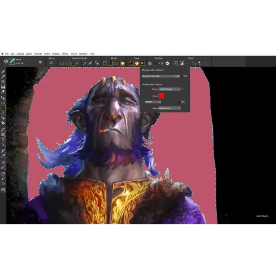Choose Oval Selection in Selection Tools bar
This screenshot has height=276, width=276.
coord(67,63)
